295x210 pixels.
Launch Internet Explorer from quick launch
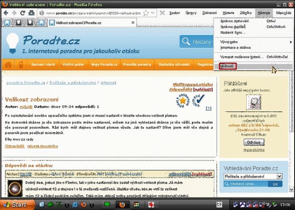[75, 205]
